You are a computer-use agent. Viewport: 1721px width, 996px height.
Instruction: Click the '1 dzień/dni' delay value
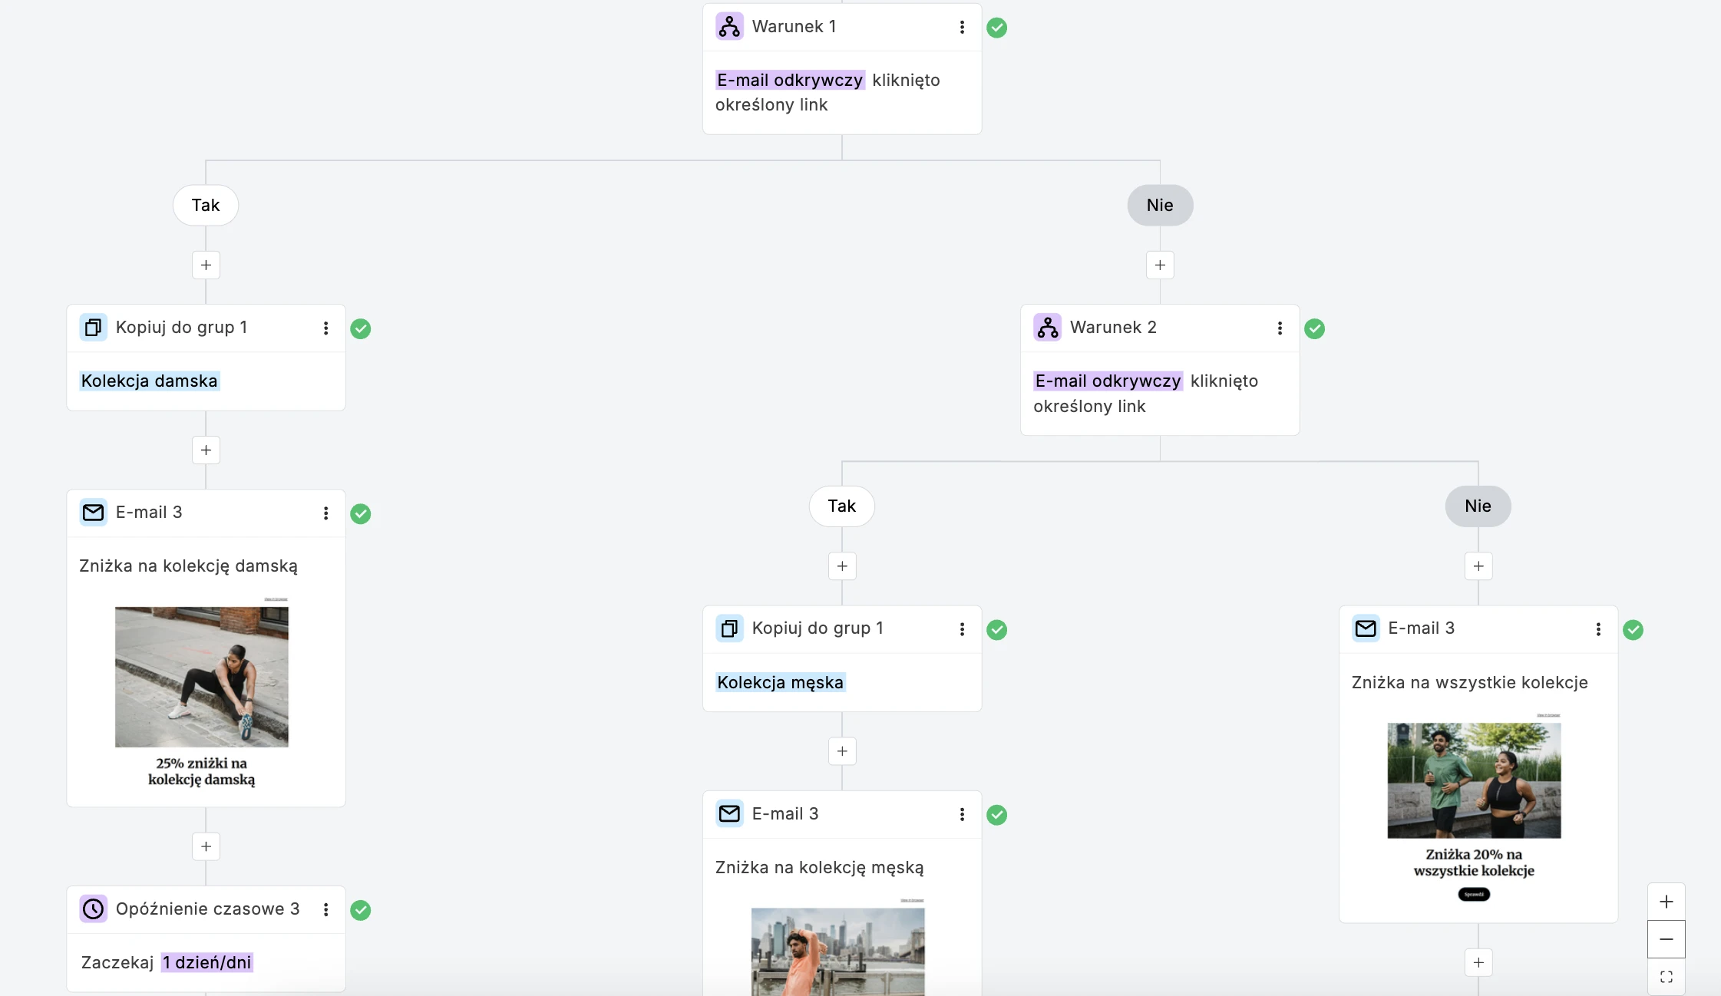[206, 963]
